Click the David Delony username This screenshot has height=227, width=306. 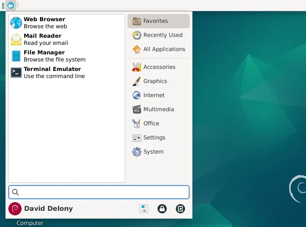point(49,208)
